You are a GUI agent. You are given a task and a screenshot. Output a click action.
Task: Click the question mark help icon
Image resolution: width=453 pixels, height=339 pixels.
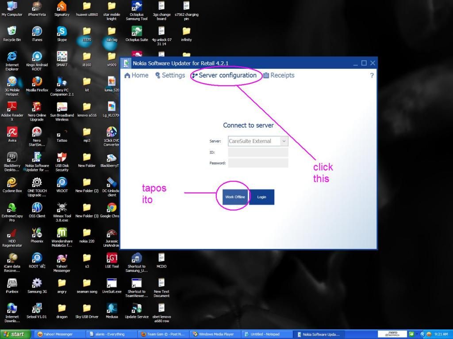pyautogui.click(x=372, y=75)
